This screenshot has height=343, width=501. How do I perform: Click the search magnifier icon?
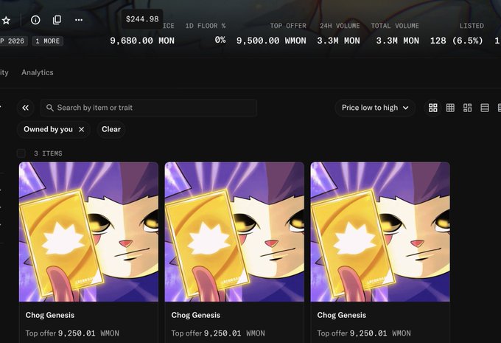50,108
